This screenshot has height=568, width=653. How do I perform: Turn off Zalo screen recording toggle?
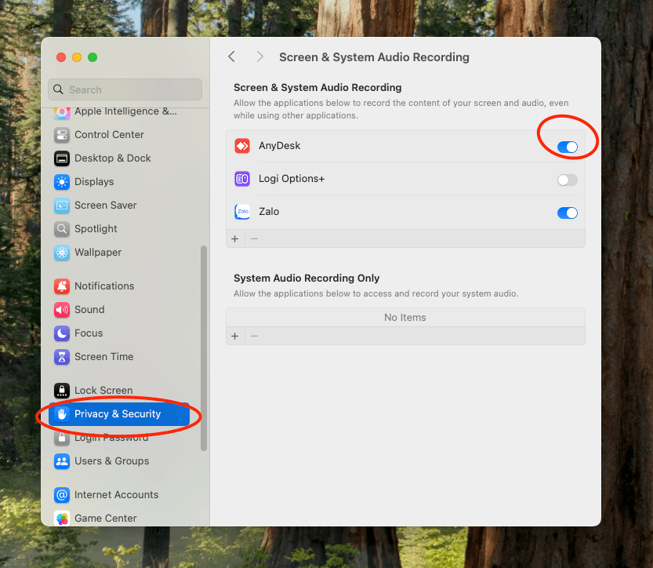click(x=568, y=213)
